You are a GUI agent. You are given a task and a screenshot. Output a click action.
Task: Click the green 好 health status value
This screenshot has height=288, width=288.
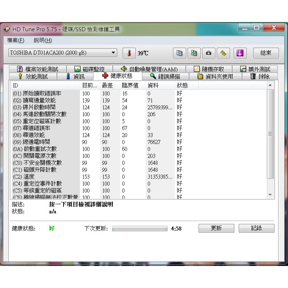(x=52, y=228)
